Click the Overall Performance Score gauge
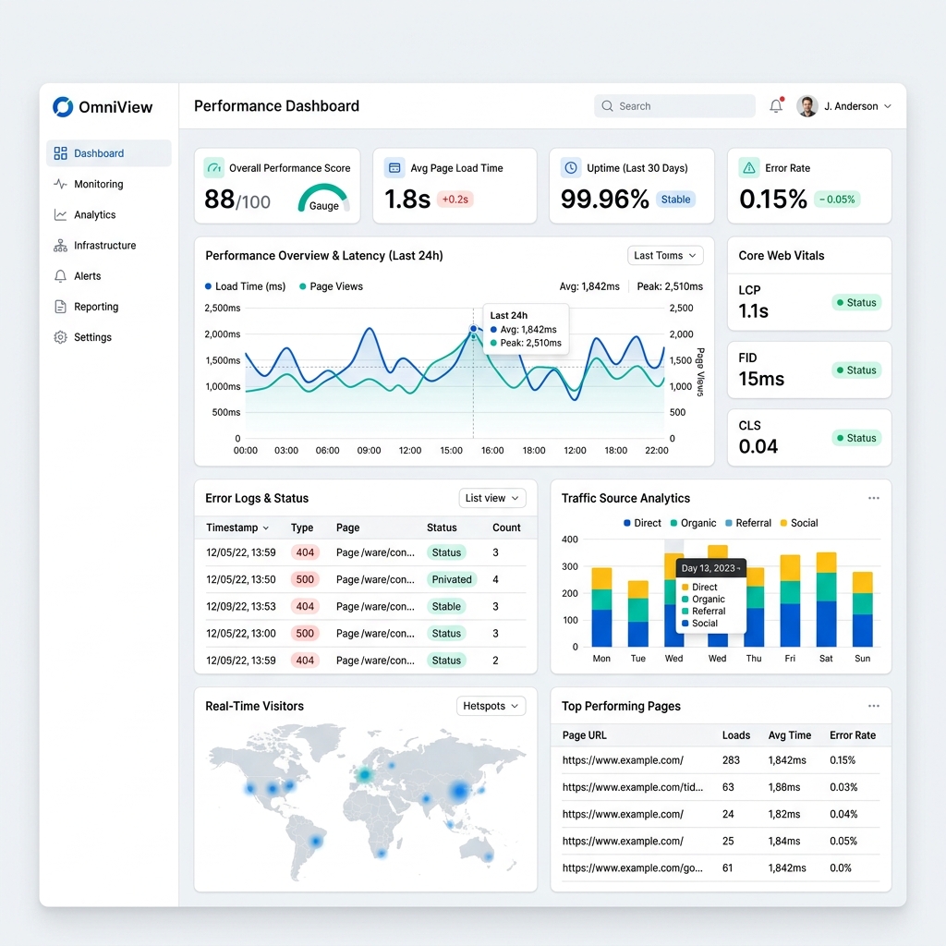This screenshot has height=946, width=946. coord(324,198)
